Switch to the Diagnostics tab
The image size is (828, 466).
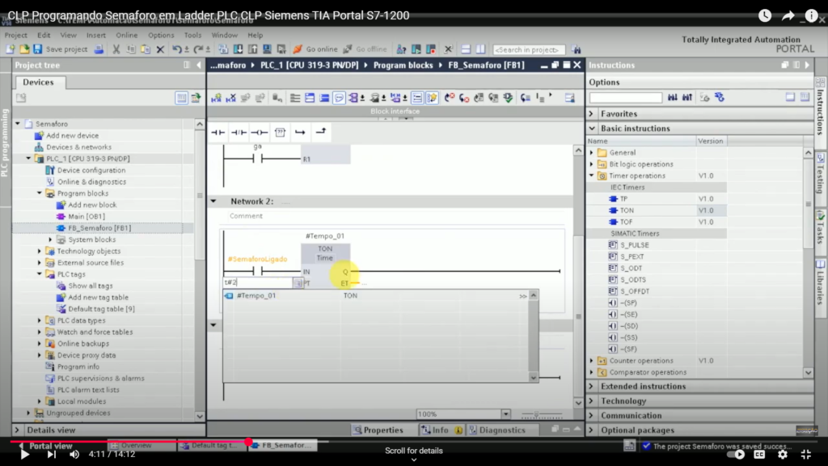[497, 430]
